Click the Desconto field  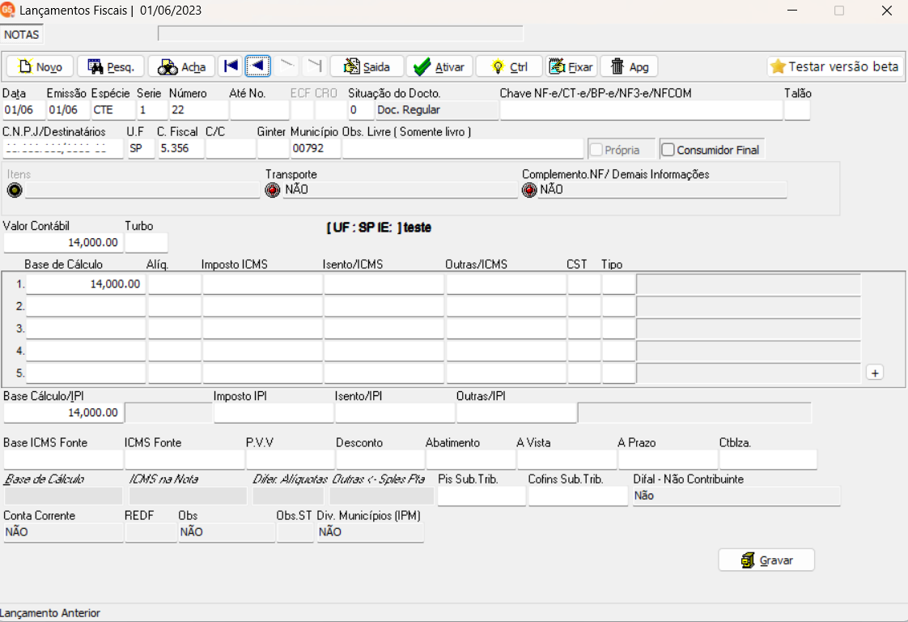[x=380, y=459]
